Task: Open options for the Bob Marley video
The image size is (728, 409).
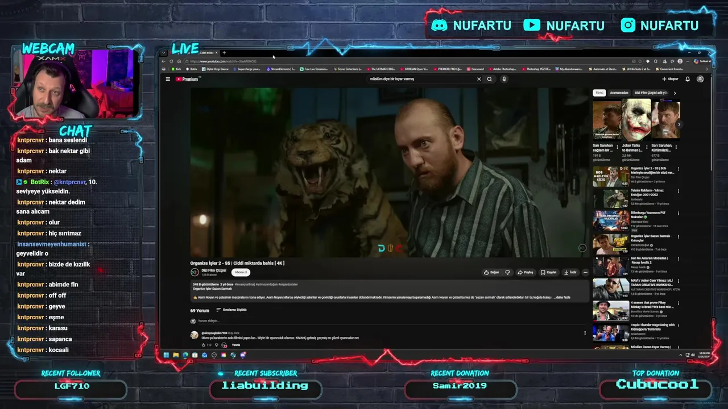Action: pyautogui.click(x=678, y=169)
